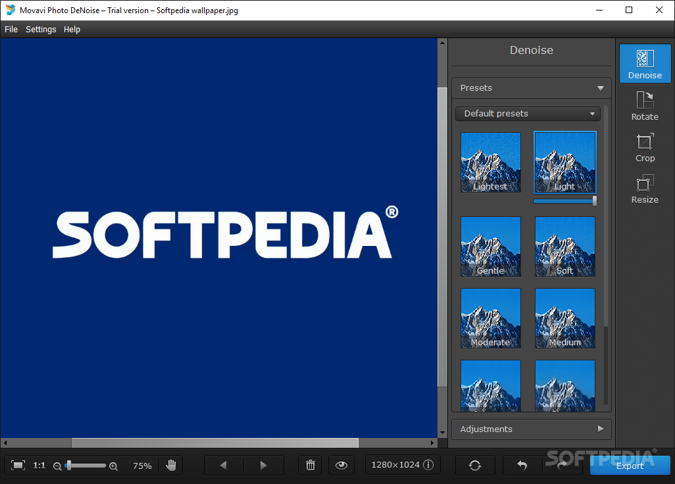
Task: Expand the Adjustments section
Action: 531,429
